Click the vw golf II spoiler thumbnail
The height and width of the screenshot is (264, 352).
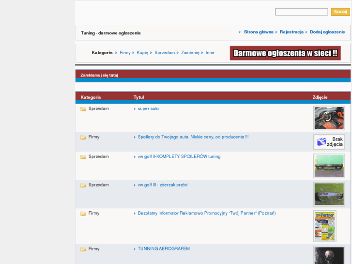tap(329, 166)
